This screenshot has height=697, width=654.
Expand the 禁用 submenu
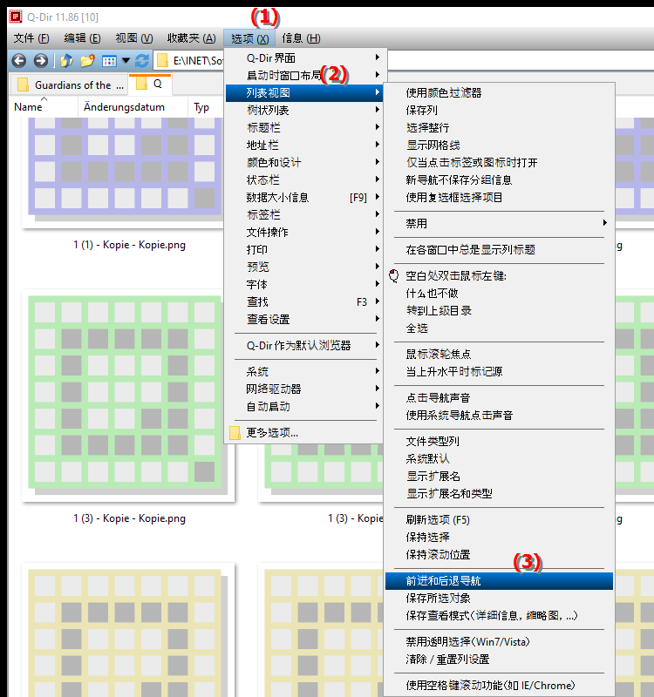pos(499,223)
